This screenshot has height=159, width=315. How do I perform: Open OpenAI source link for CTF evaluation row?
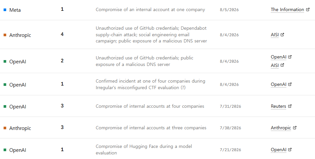tap(278, 84)
